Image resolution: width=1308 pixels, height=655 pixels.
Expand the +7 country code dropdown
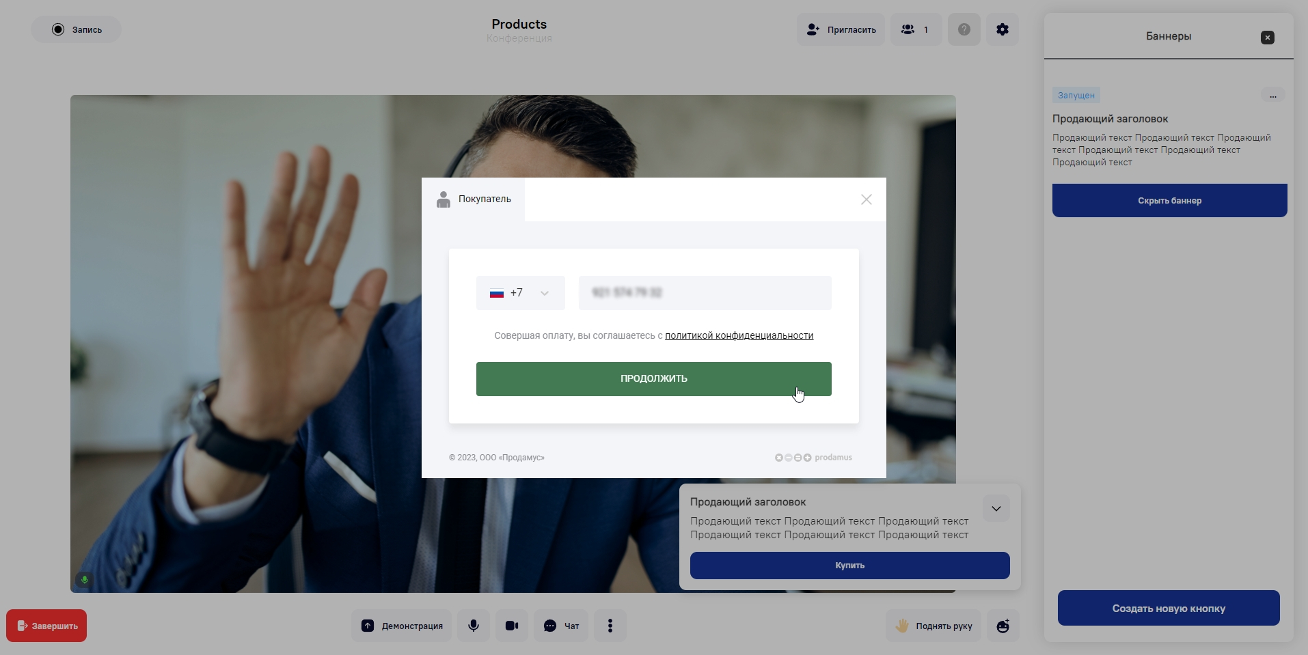521,293
